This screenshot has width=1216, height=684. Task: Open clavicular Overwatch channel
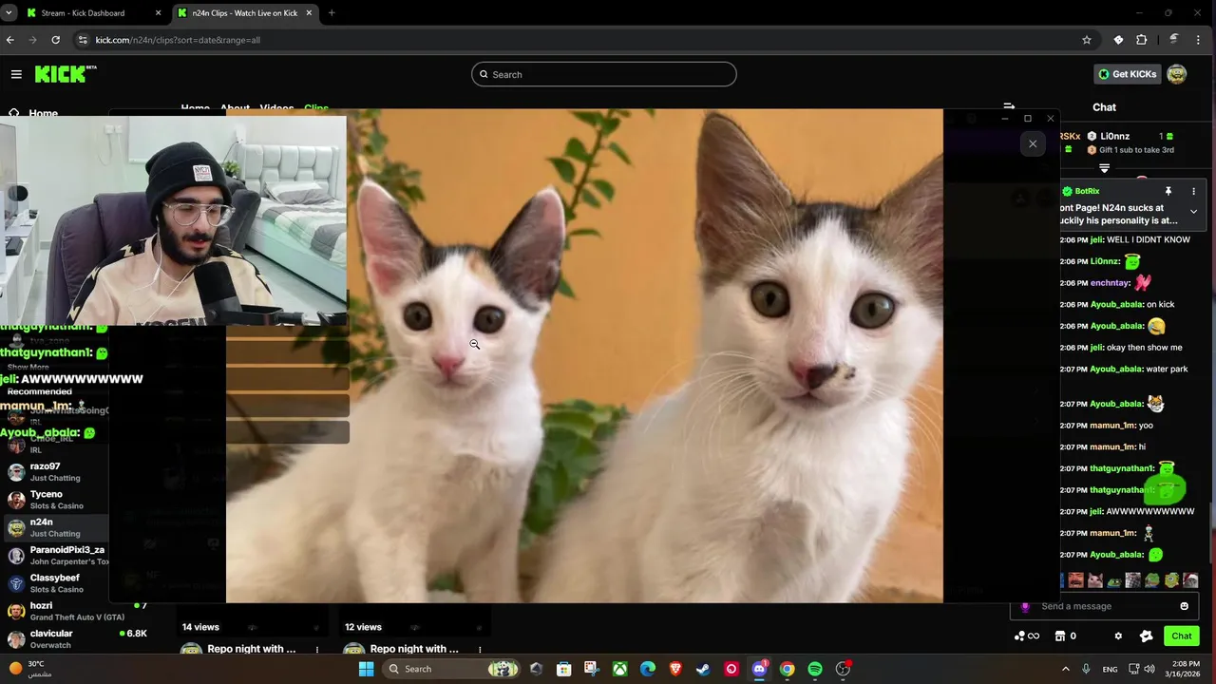point(76,638)
